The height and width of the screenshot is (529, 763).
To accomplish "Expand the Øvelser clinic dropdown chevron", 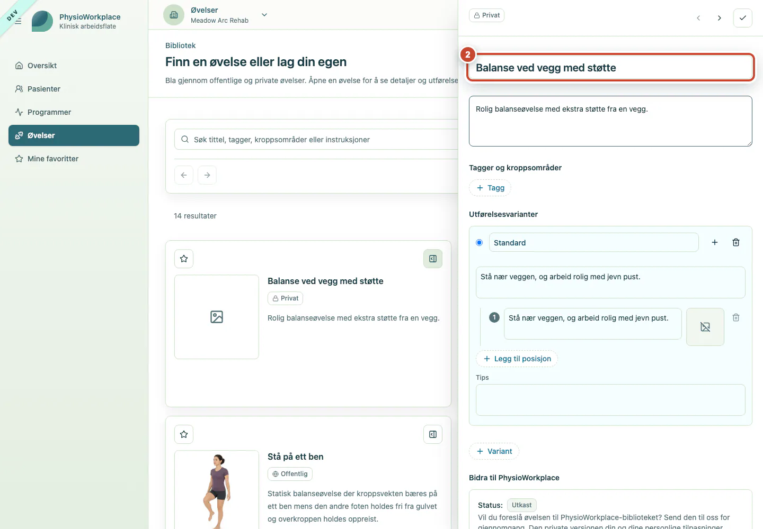I will tap(264, 15).
